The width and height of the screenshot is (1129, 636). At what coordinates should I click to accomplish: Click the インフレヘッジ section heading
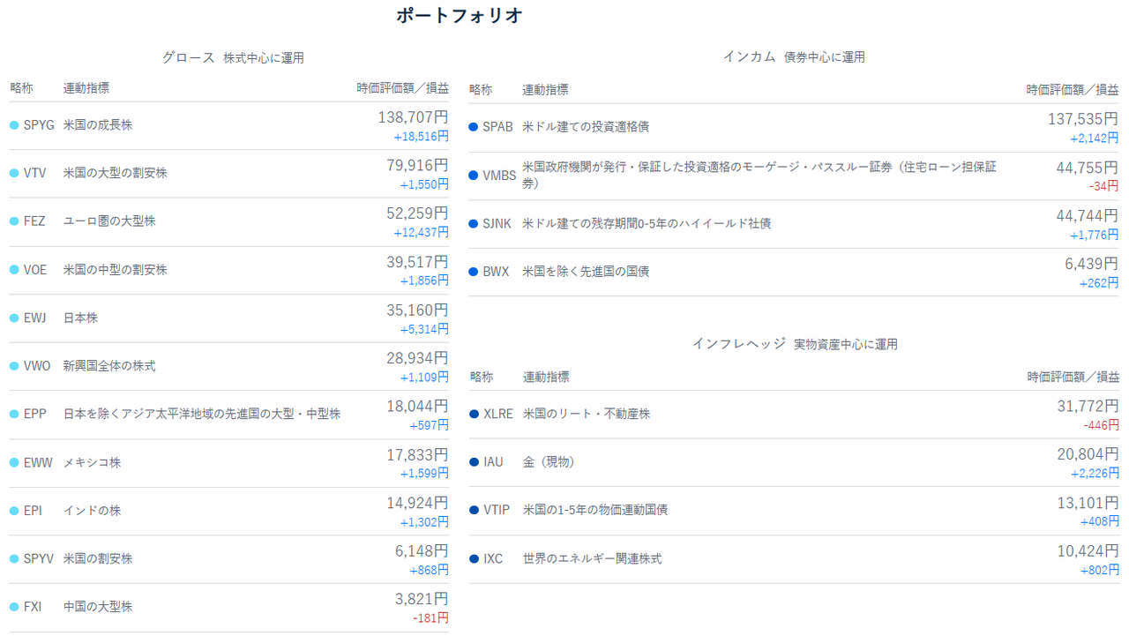(738, 344)
